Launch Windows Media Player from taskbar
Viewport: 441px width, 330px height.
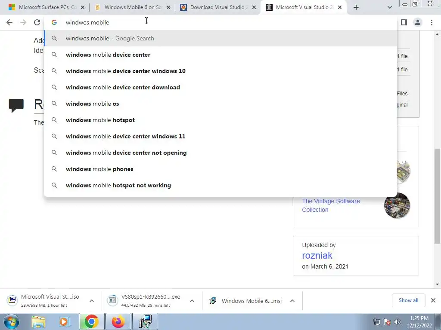64,321
